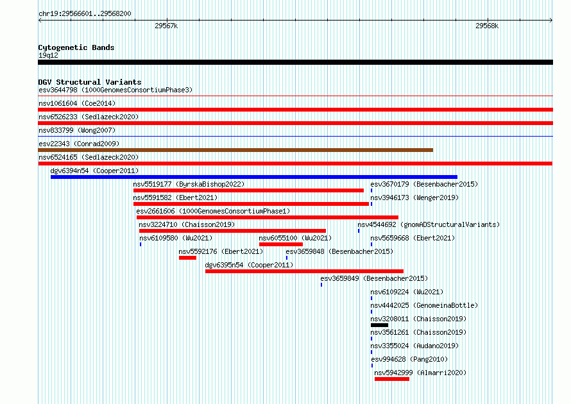Image resolution: width=571 pixels, height=404 pixels.
Task: Click the black 19q12 cytogenetic band bar
Action: (295, 62)
